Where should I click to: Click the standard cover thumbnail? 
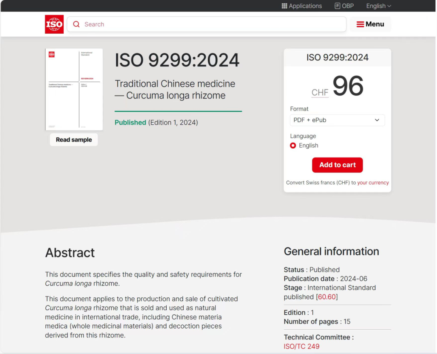74,89
